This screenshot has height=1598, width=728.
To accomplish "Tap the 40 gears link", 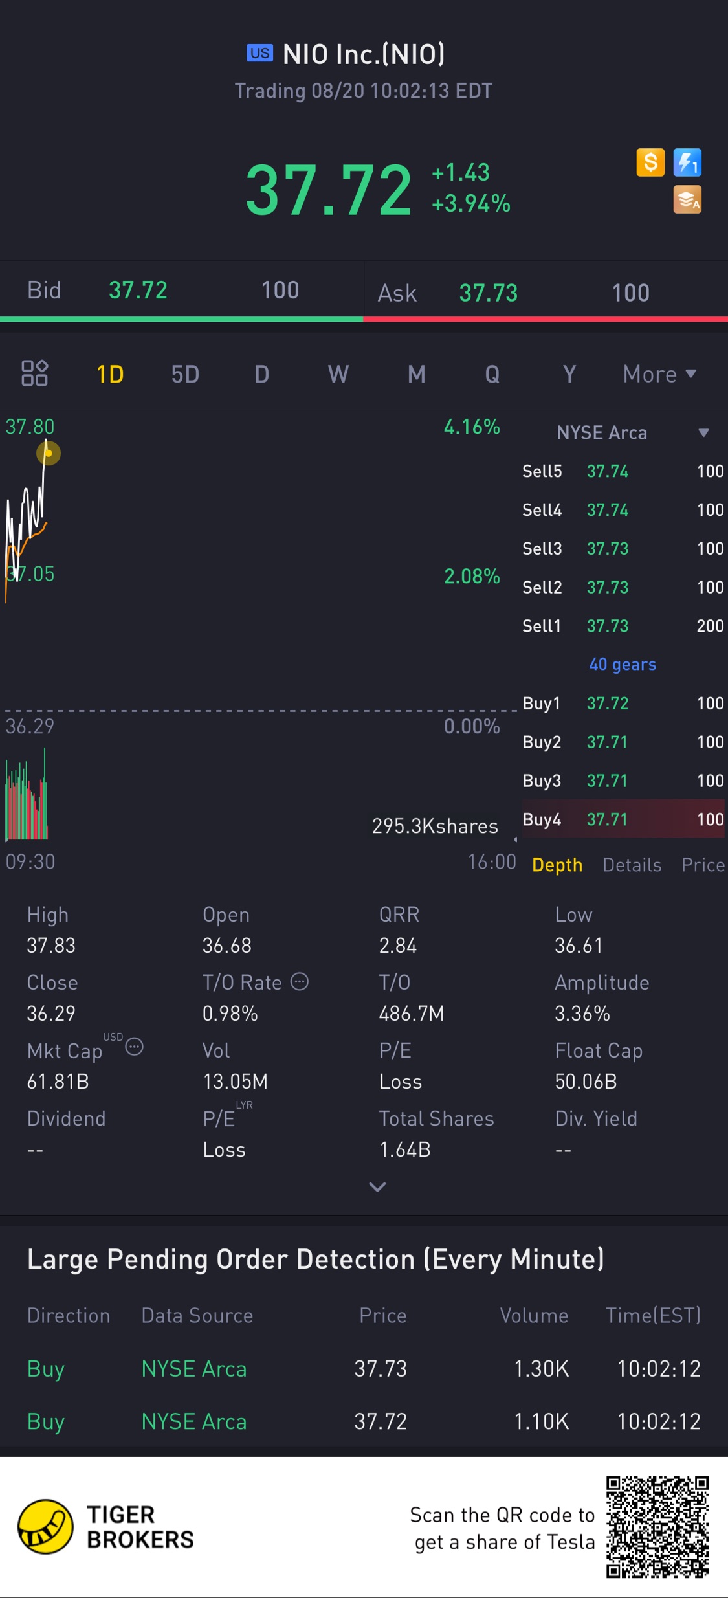I will 623,665.
